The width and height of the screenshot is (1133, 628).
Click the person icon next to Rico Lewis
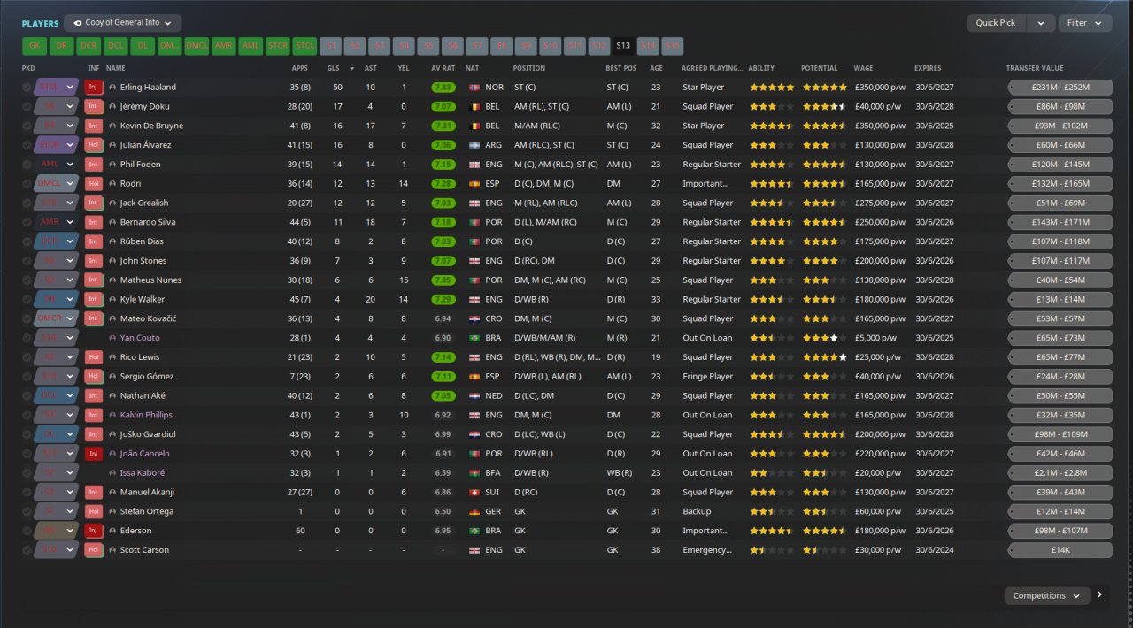(x=112, y=357)
